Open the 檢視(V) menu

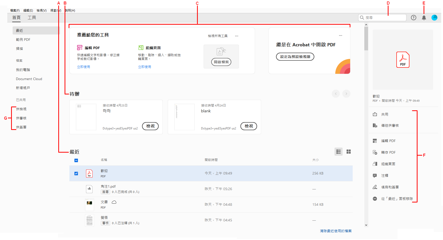[42, 11]
